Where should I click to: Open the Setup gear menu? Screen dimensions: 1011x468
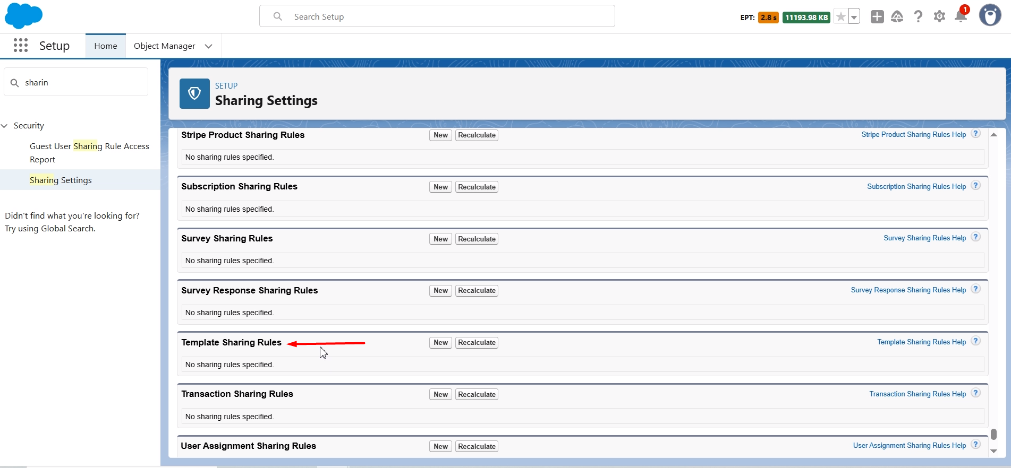click(x=939, y=17)
